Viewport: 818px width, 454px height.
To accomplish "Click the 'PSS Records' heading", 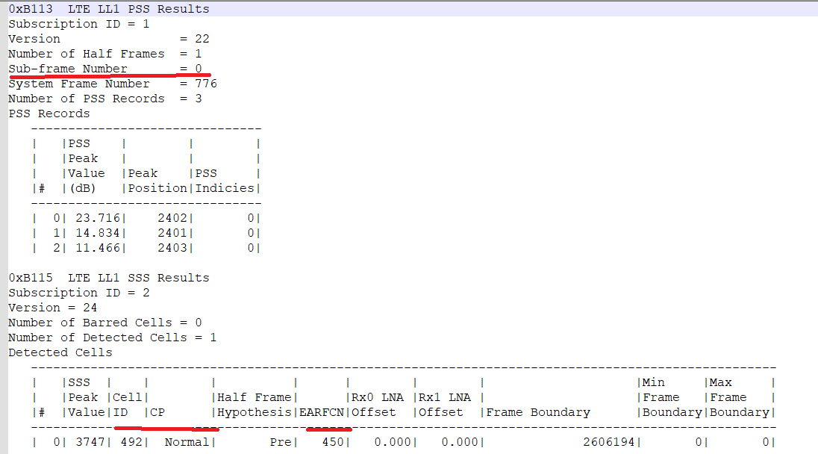I will [x=49, y=113].
